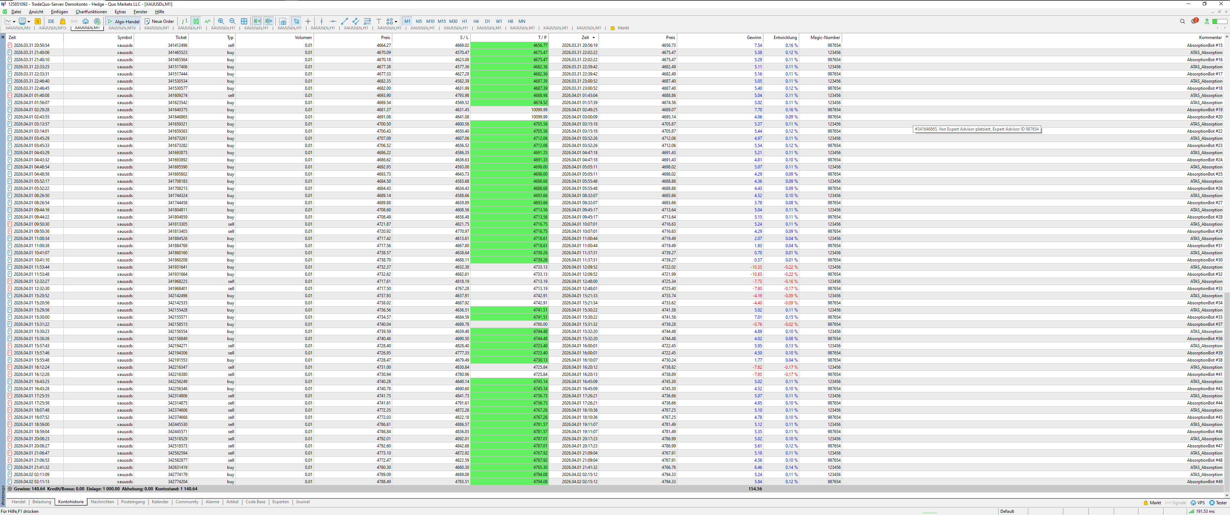1230x515 pixels.
Task: Open the Chartfunktionen menu
Action: (91, 12)
